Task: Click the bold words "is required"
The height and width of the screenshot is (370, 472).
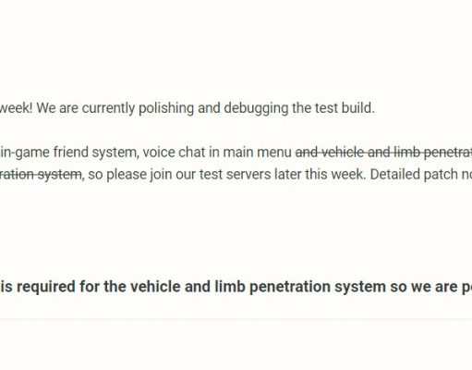Action: [37, 287]
